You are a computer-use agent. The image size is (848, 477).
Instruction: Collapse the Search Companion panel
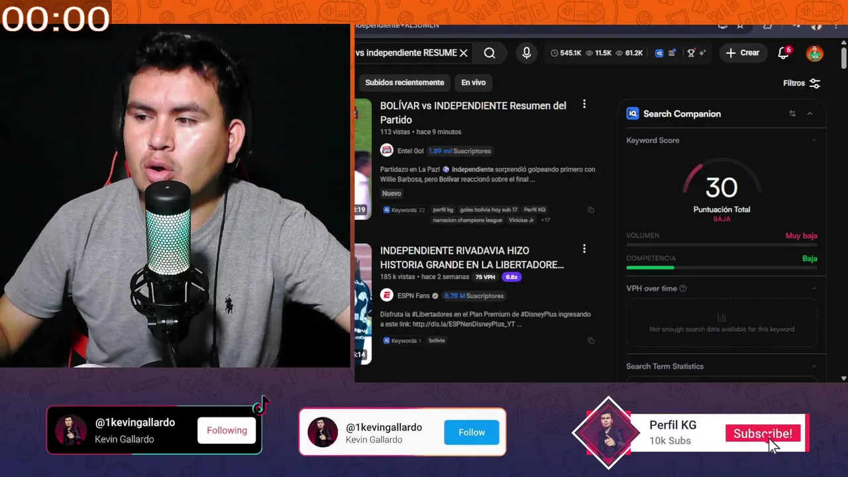click(x=810, y=114)
